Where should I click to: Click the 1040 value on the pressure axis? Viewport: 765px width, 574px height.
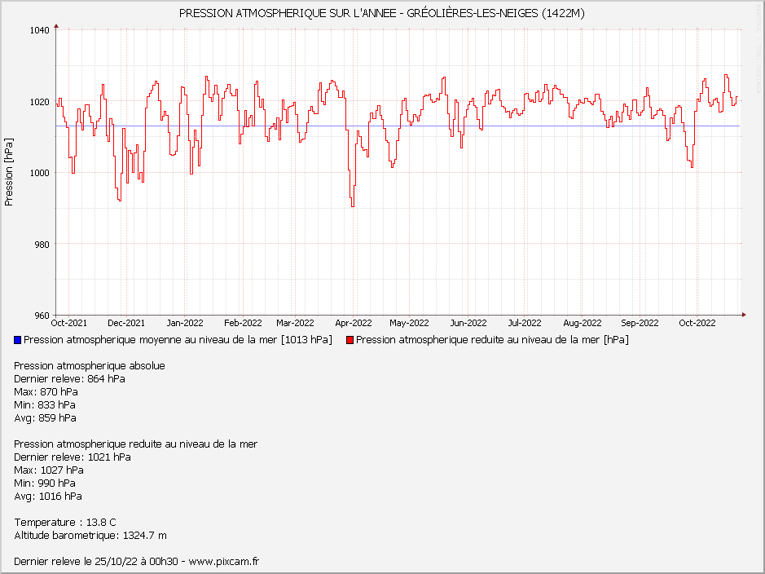point(40,30)
